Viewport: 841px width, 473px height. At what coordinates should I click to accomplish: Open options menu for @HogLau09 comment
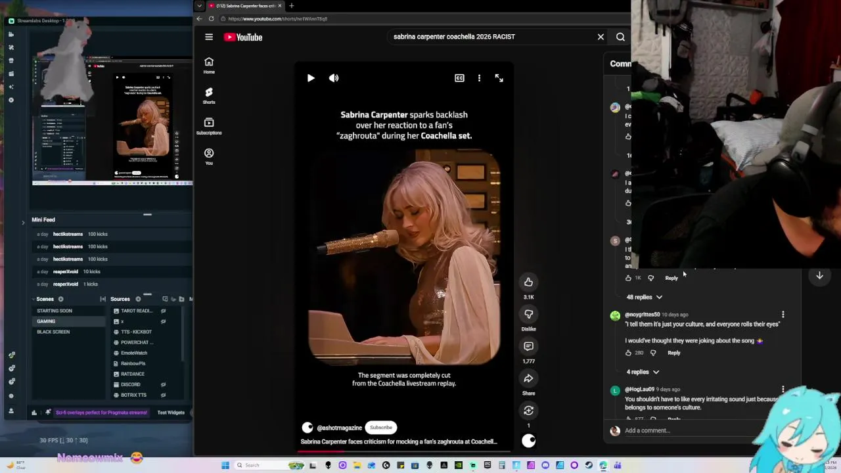click(783, 390)
